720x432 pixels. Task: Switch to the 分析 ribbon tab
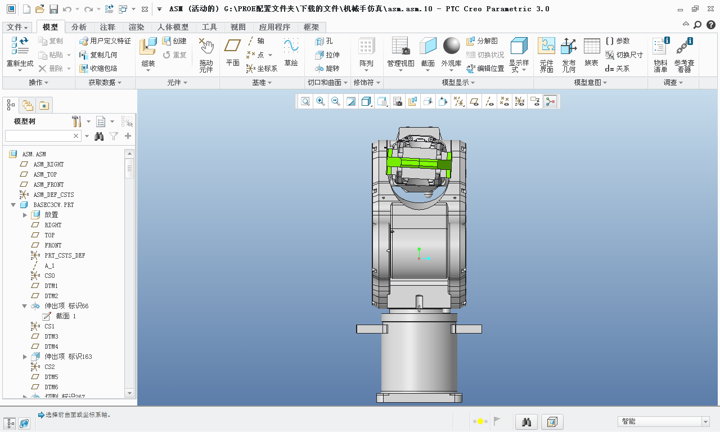click(x=79, y=27)
